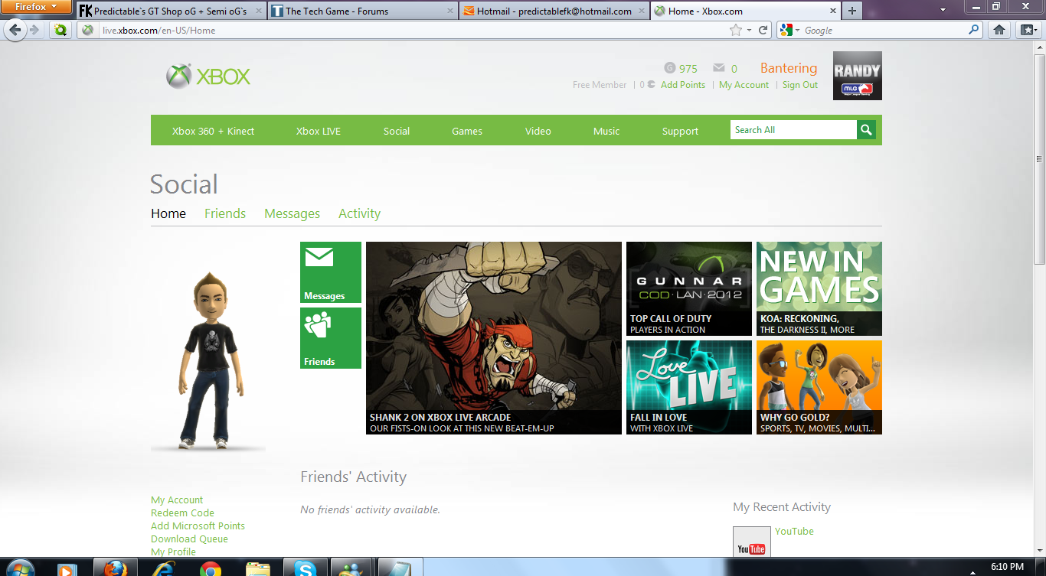
Task: Click the Xbox site identity icon in address bar
Action: (88, 31)
